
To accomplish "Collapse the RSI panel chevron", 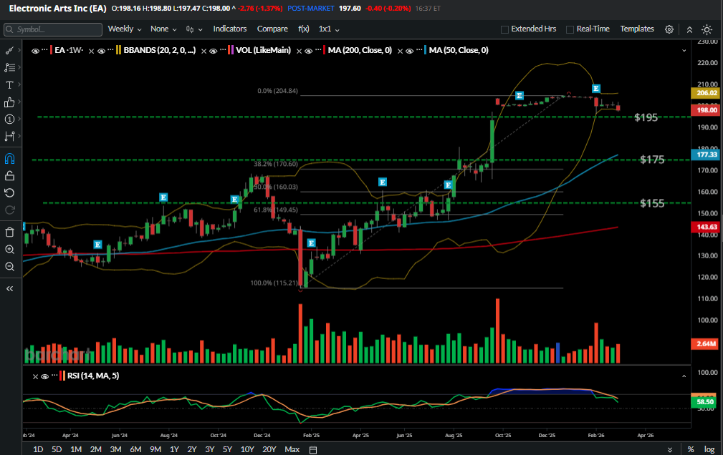I will pyautogui.click(x=684, y=376).
